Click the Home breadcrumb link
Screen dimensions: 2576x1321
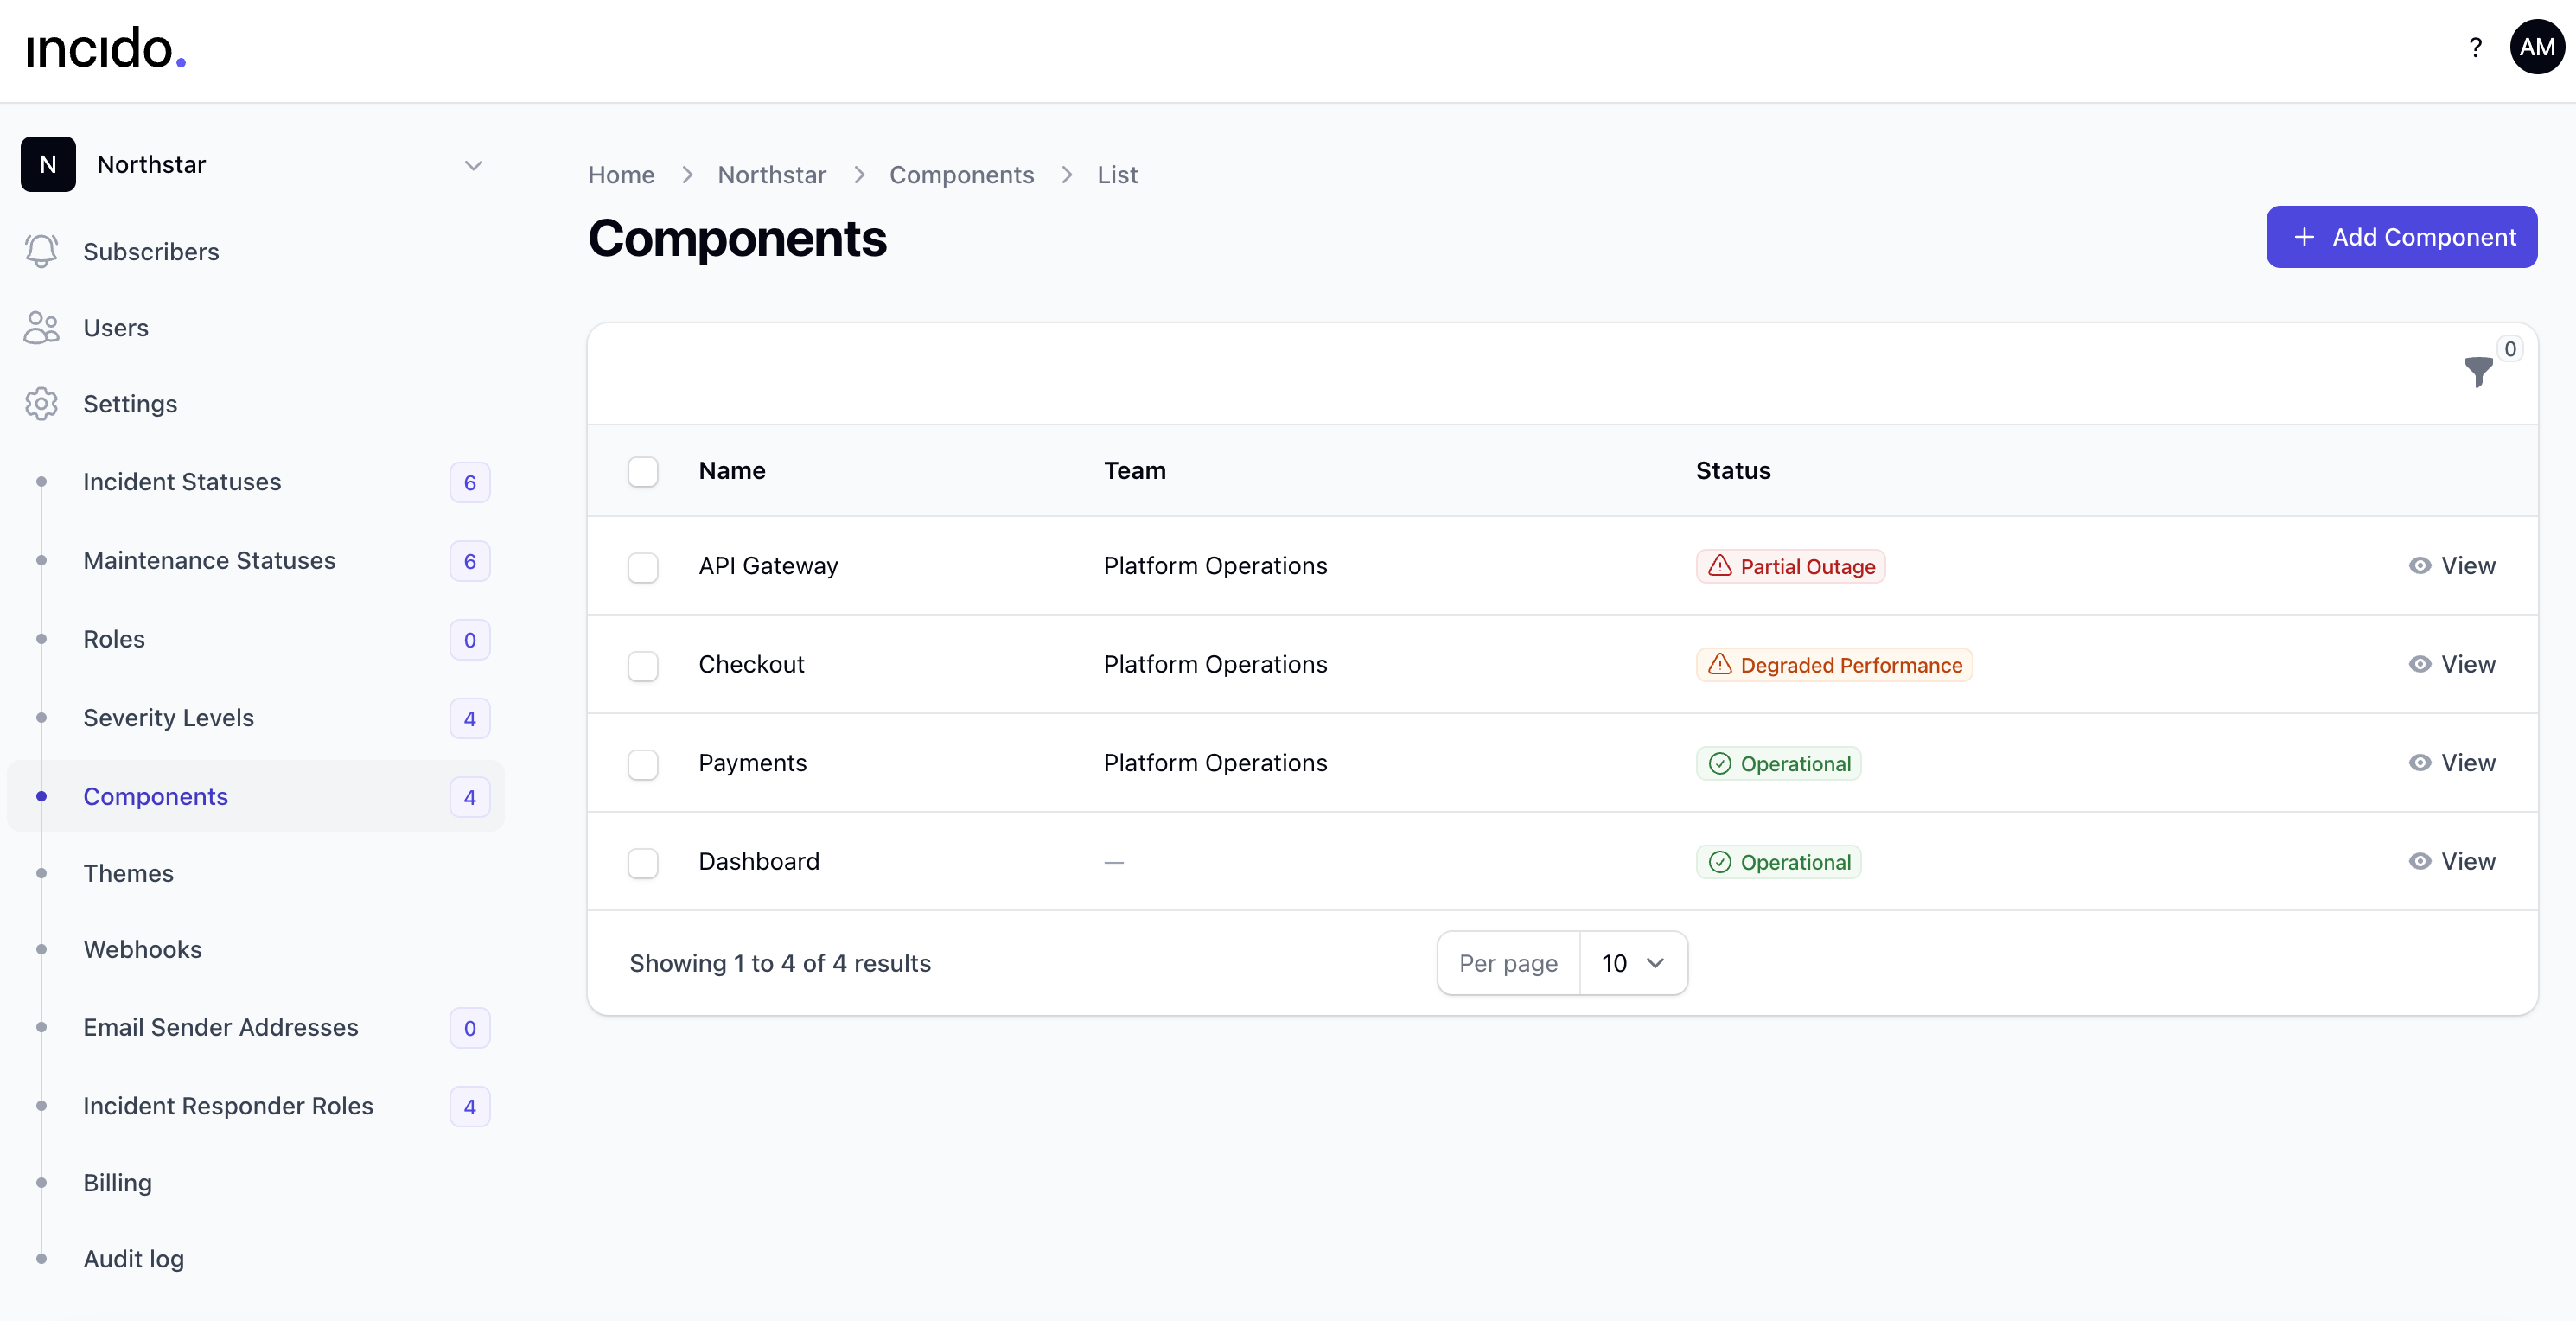click(621, 175)
